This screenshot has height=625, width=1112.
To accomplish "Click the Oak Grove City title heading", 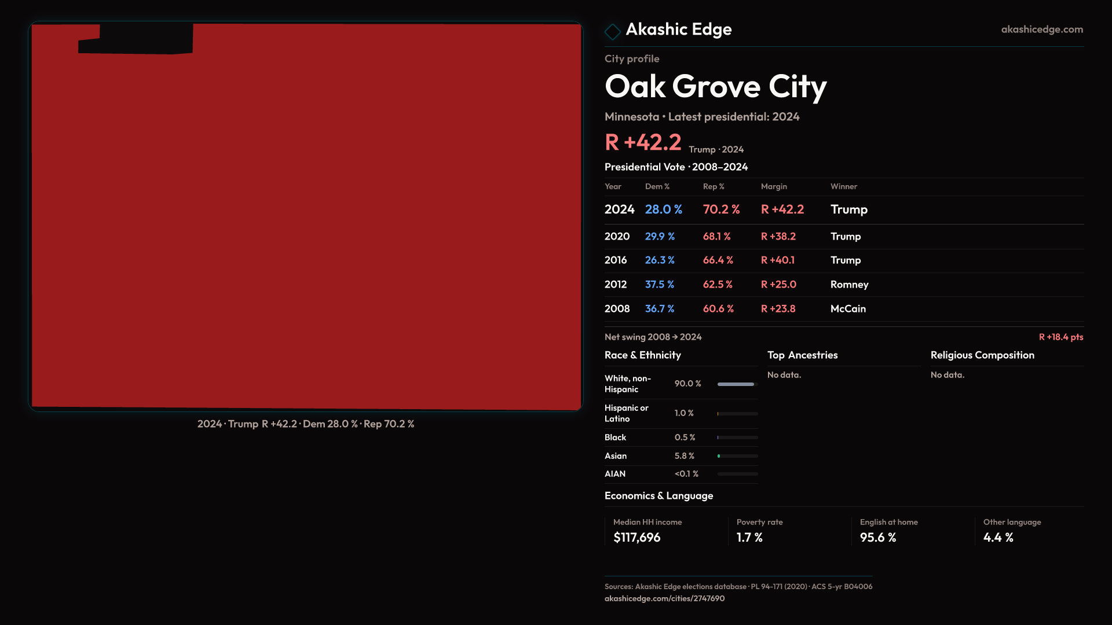I will (x=715, y=87).
